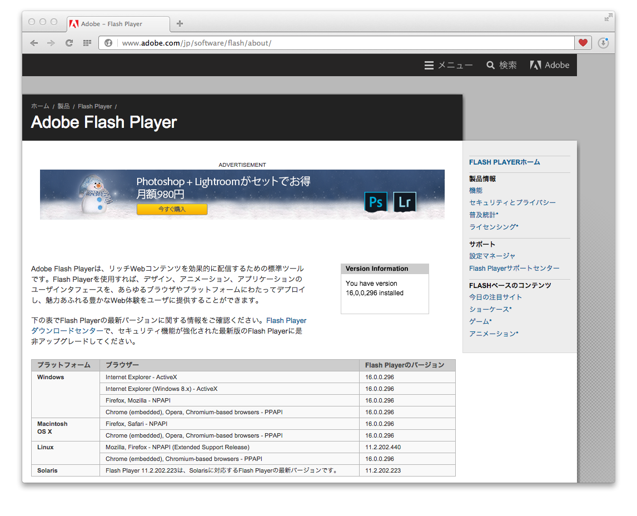Click the URL address field

(x=345, y=43)
